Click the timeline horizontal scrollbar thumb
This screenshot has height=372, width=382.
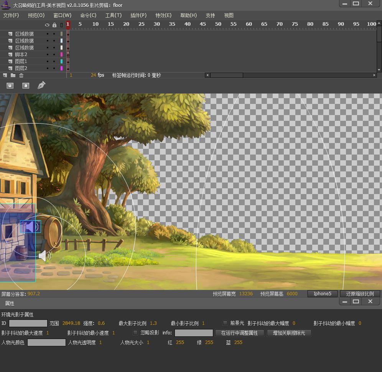(227, 75)
